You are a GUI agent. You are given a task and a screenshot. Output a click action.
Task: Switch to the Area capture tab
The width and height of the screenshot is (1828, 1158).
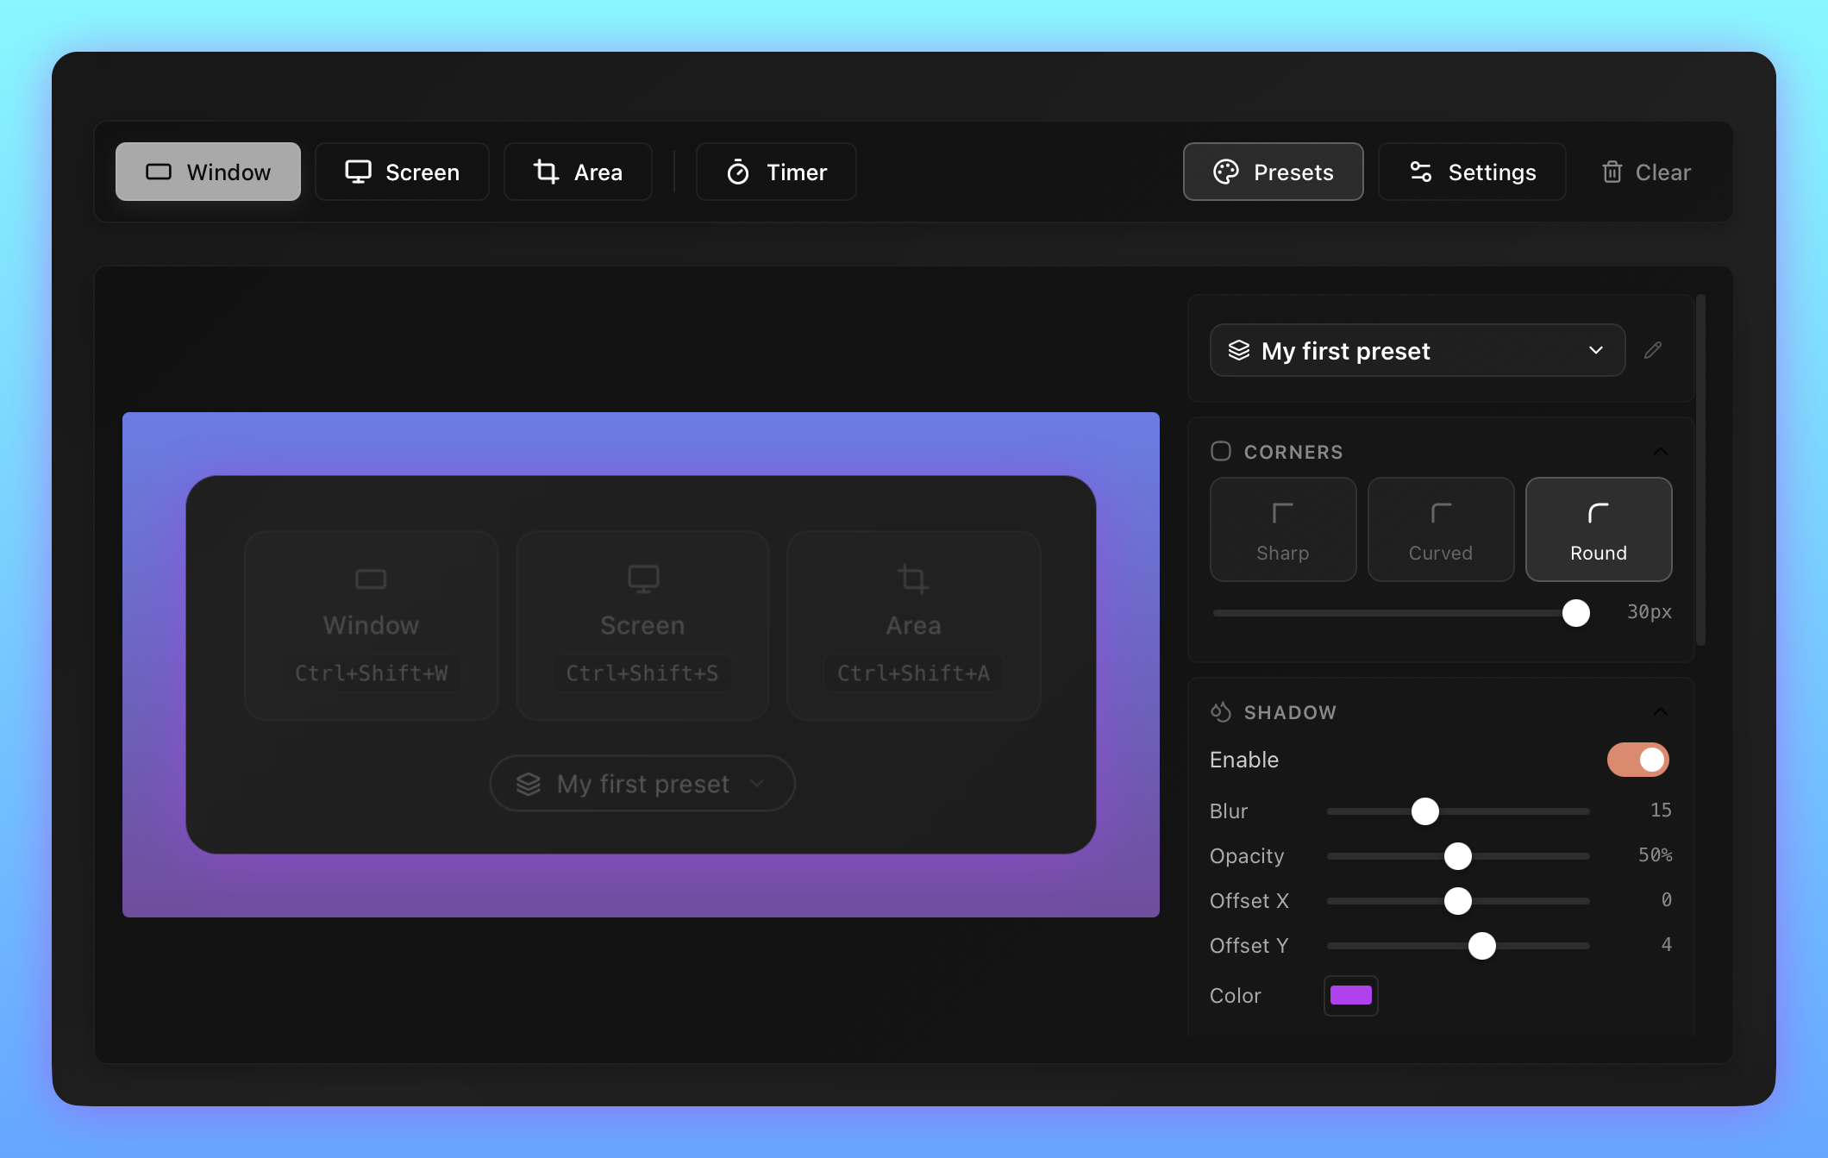[578, 172]
